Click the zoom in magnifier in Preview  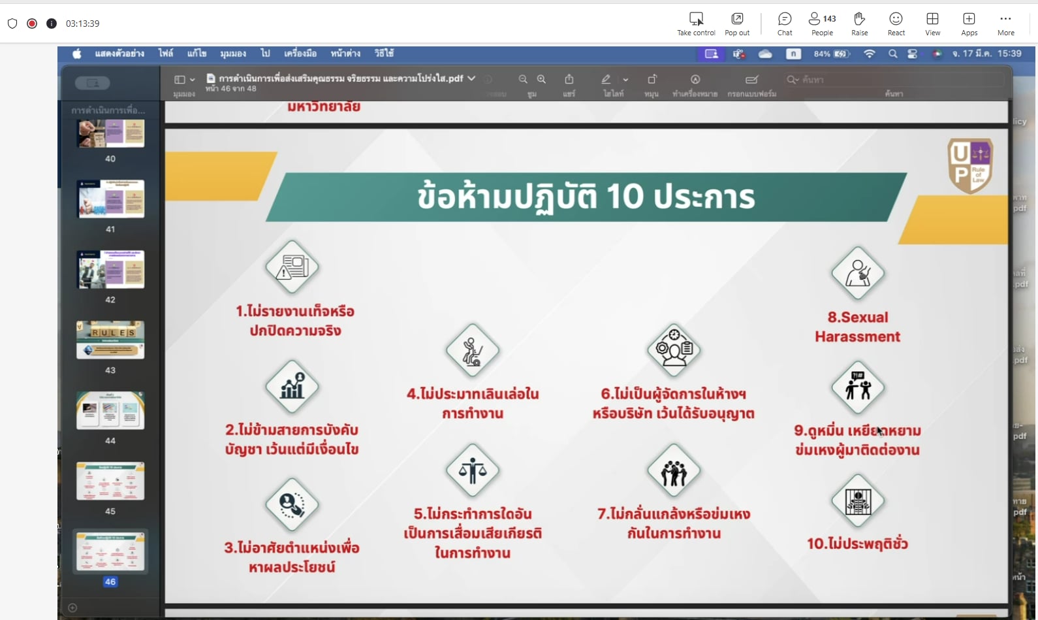pyautogui.click(x=541, y=80)
